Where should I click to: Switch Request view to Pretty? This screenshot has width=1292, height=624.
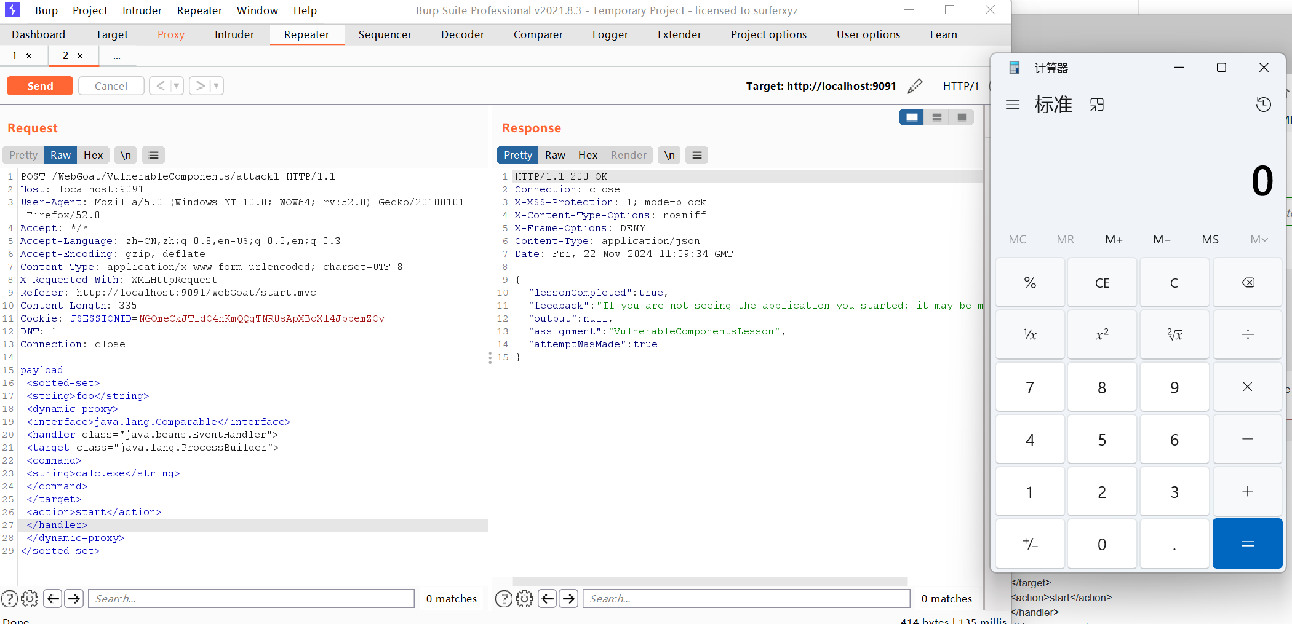pos(23,155)
